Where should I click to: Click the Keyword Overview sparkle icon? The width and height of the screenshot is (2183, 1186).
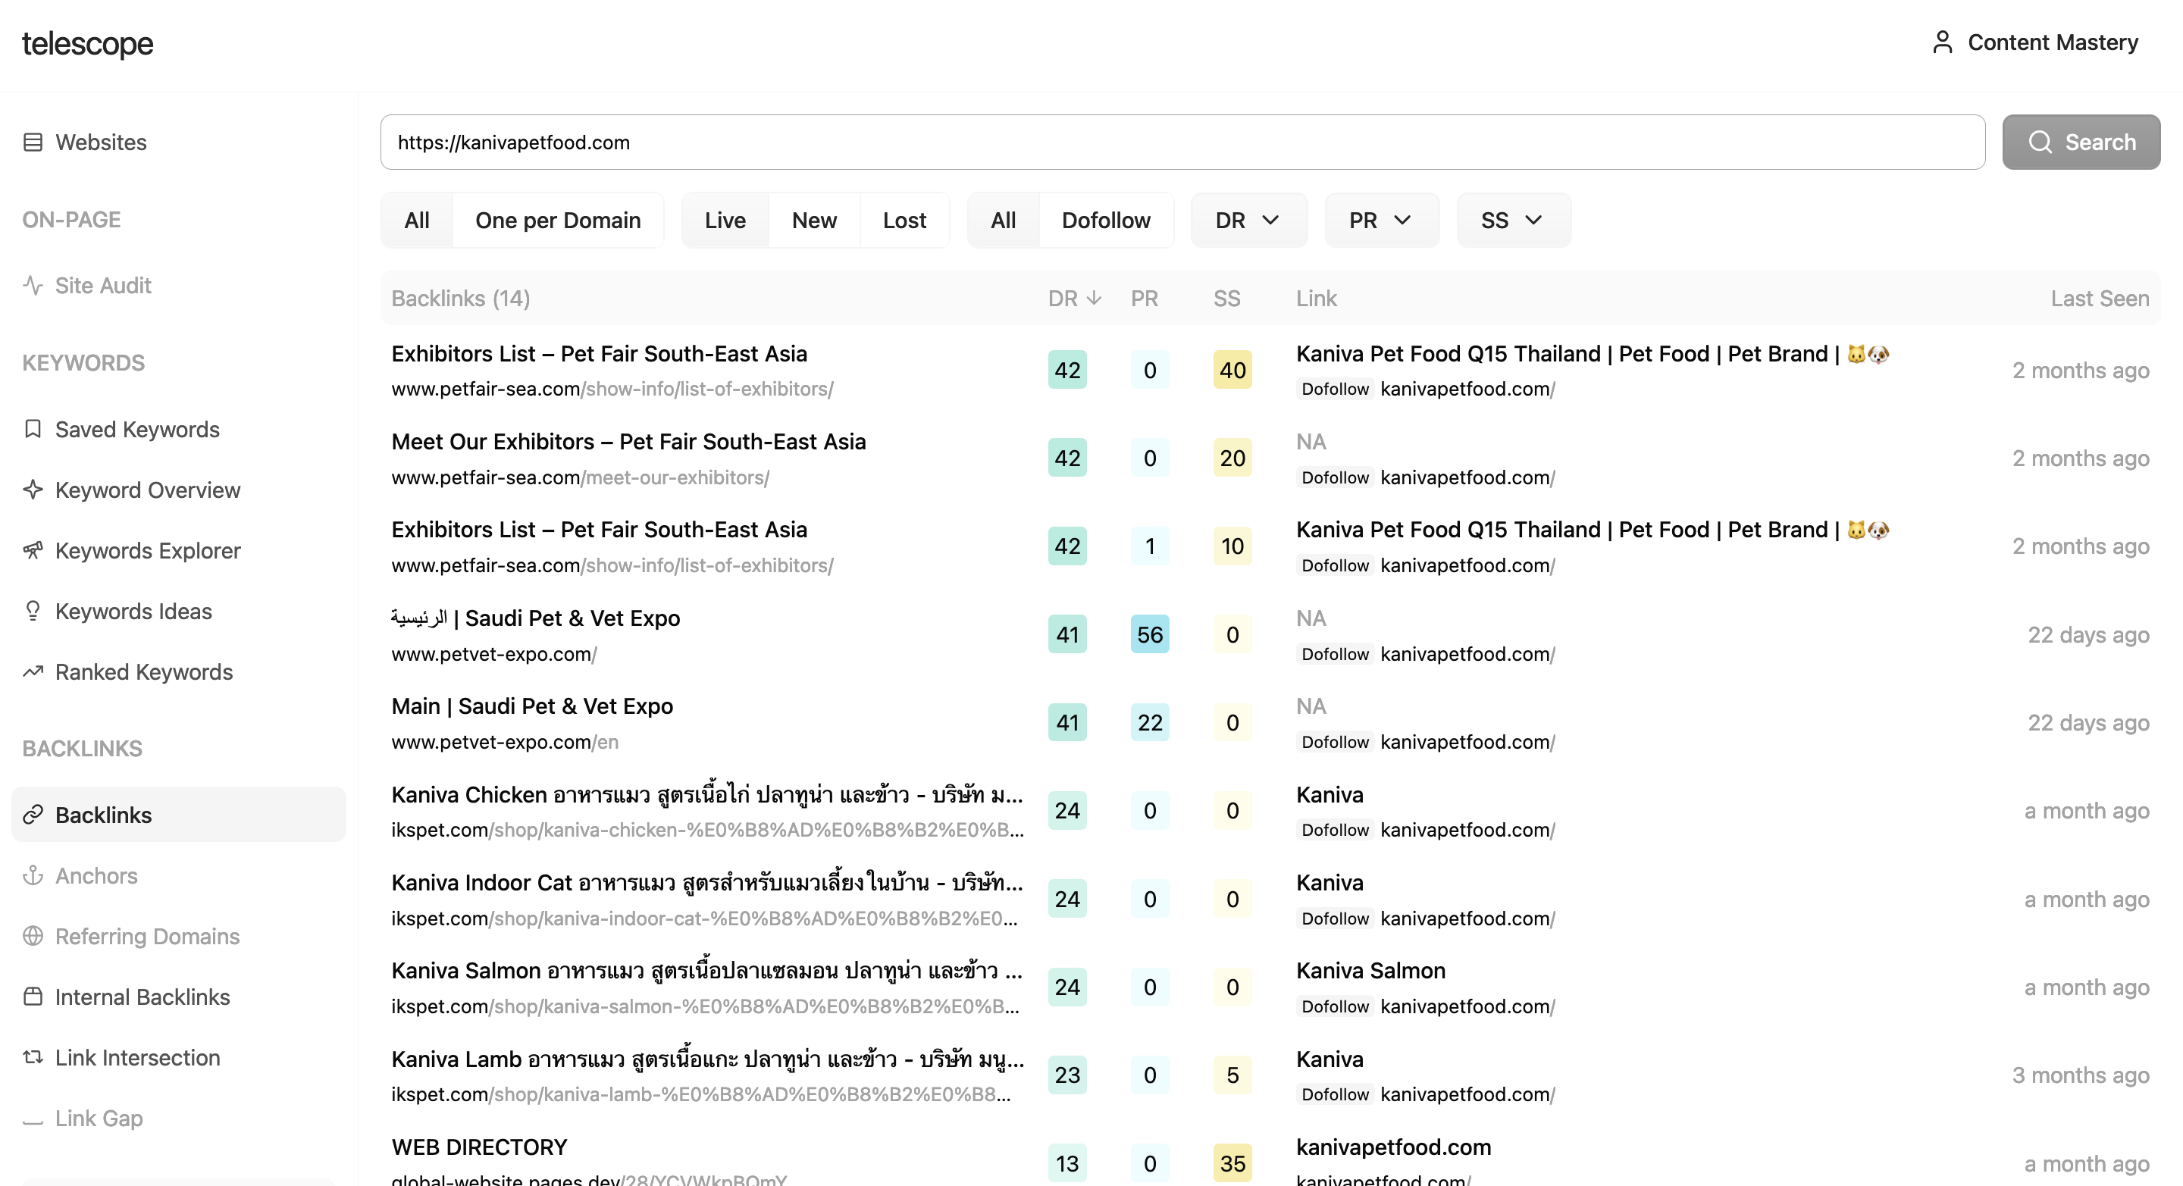tap(33, 490)
